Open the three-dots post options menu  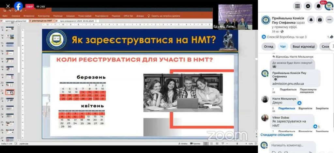tap(329, 20)
